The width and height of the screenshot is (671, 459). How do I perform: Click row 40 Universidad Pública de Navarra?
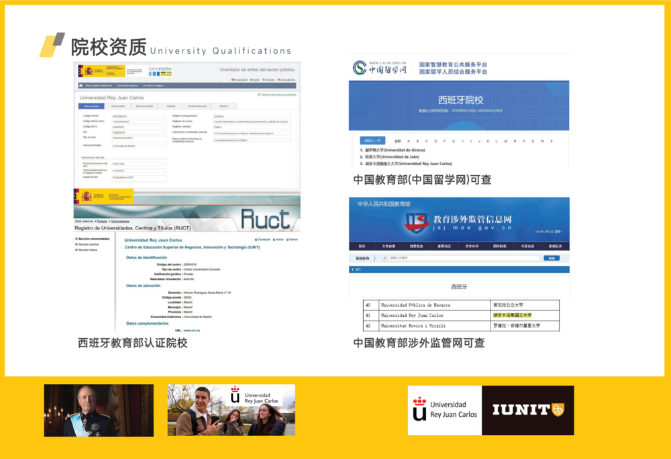(461, 305)
